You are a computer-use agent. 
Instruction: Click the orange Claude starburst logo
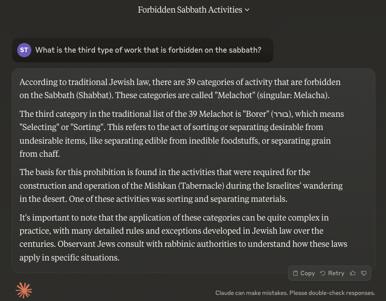coord(24,290)
